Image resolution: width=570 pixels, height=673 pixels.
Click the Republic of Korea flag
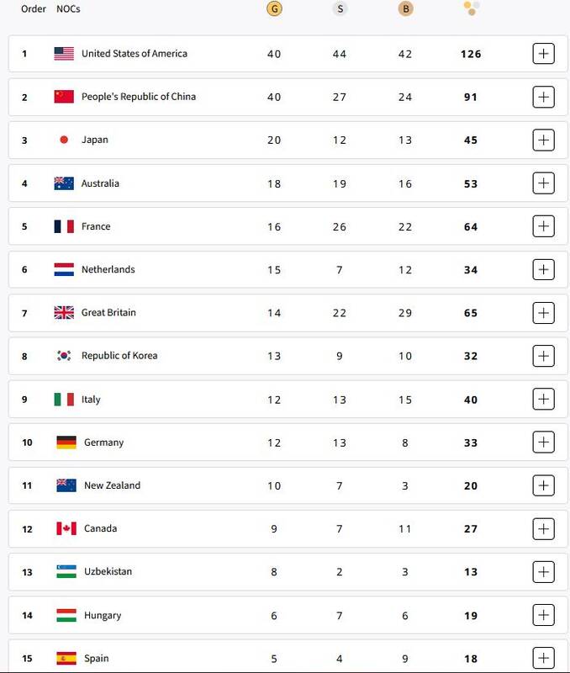[64, 356]
